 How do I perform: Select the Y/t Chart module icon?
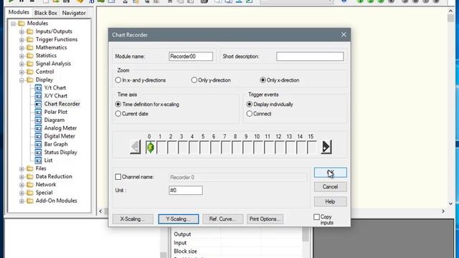click(x=38, y=87)
